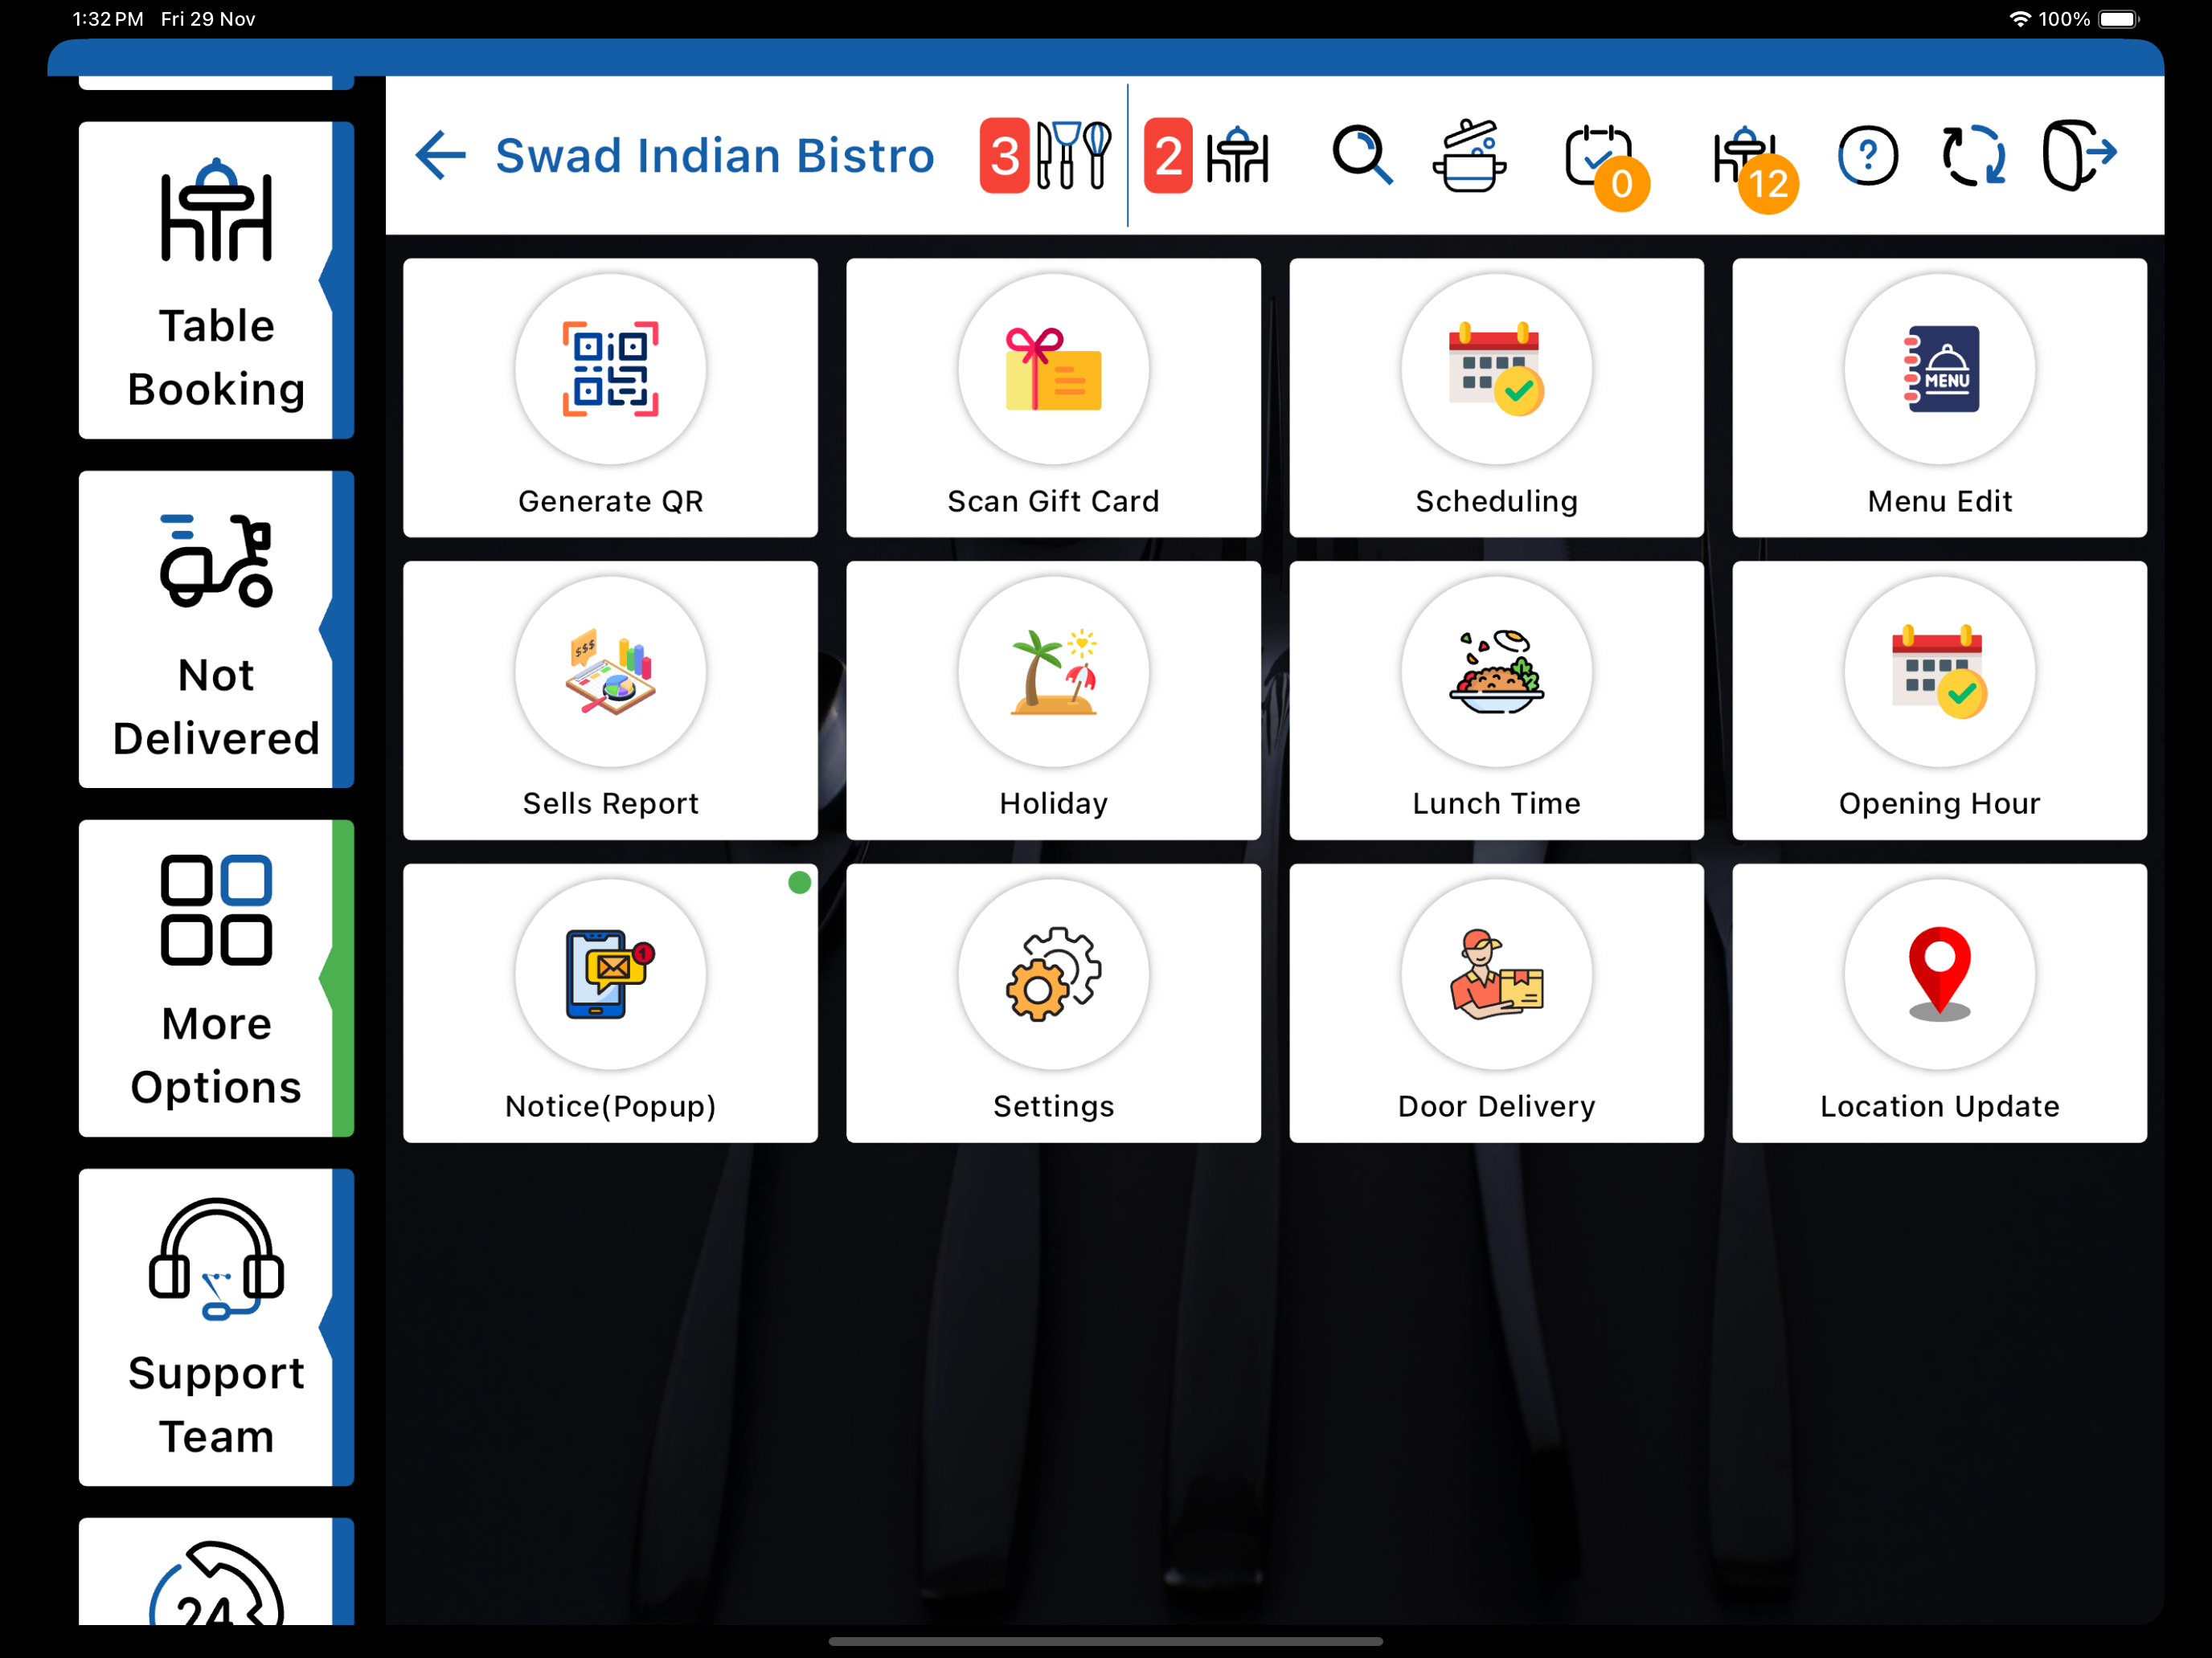Click the help question mark icon
This screenshot has width=2212, height=1658.
(x=1867, y=156)
